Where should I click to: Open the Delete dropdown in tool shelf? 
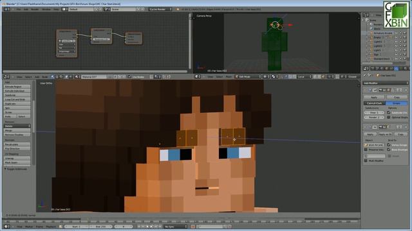(17, 126)
